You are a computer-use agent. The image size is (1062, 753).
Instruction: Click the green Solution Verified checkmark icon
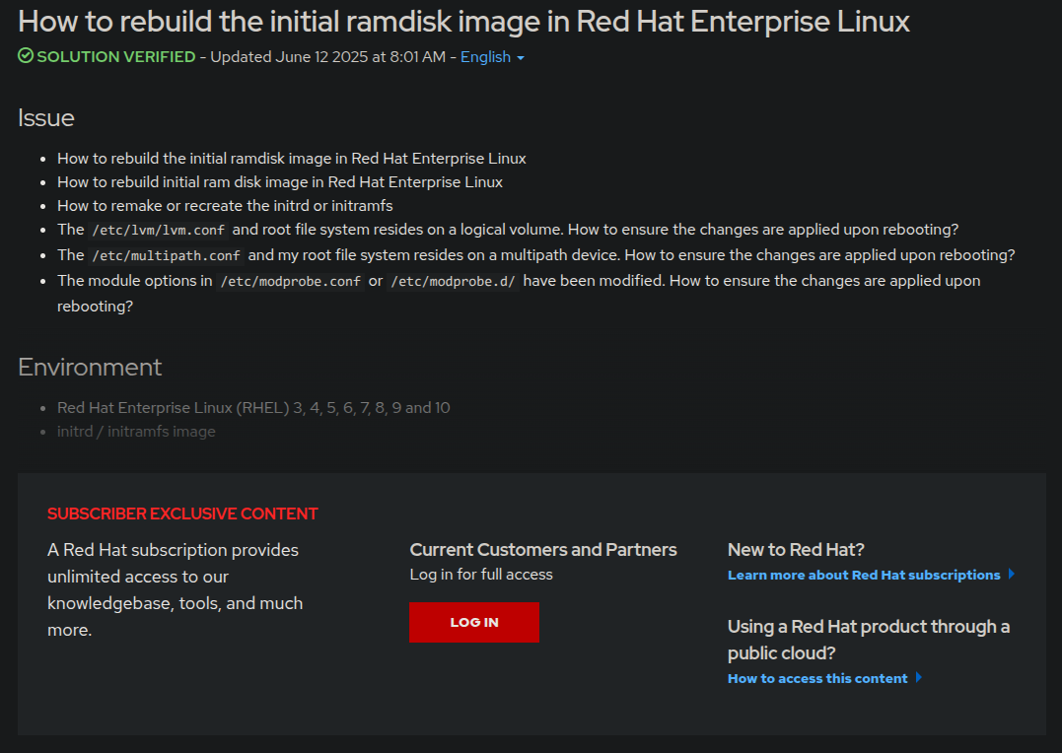pos(26,57)
